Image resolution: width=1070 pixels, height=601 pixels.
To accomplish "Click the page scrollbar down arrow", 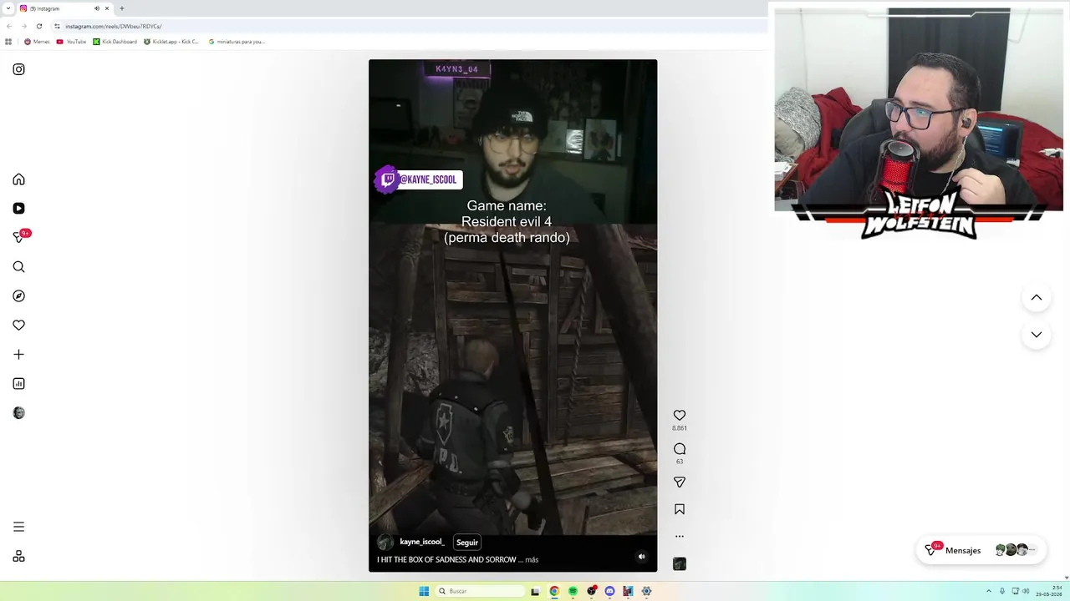I will point(1067,577).
